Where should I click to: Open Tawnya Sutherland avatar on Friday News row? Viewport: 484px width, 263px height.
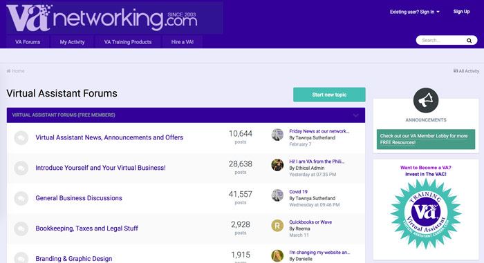pyautogui.click(x=277, y=135)
